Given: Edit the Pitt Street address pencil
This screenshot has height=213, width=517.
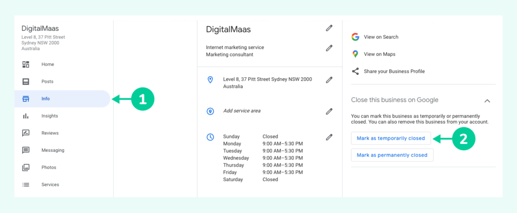Looking at the screenshot, I should 329,80.
